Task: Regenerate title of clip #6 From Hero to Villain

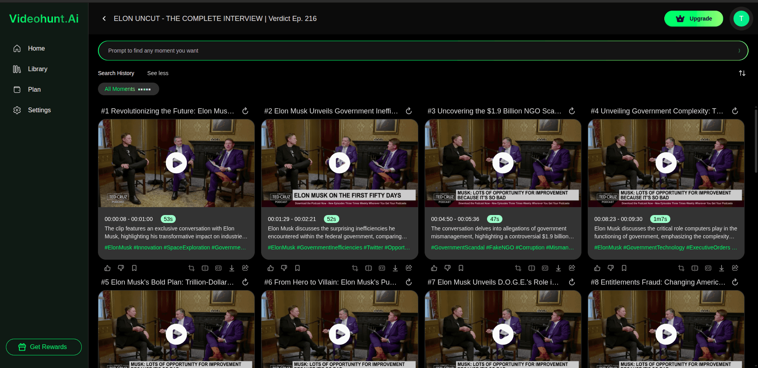Action: click(x=409, y=282)
